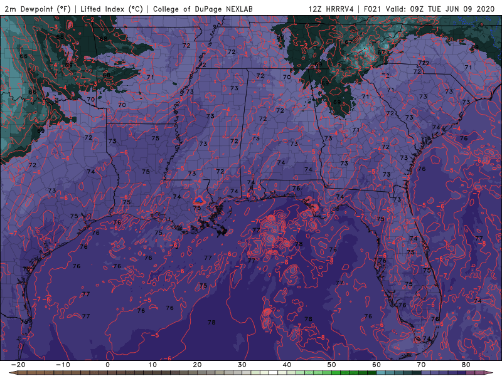Screen dimensions: 502x376
Task: Pick the white swatch on the colorbar
Action: tap(274, 373)
